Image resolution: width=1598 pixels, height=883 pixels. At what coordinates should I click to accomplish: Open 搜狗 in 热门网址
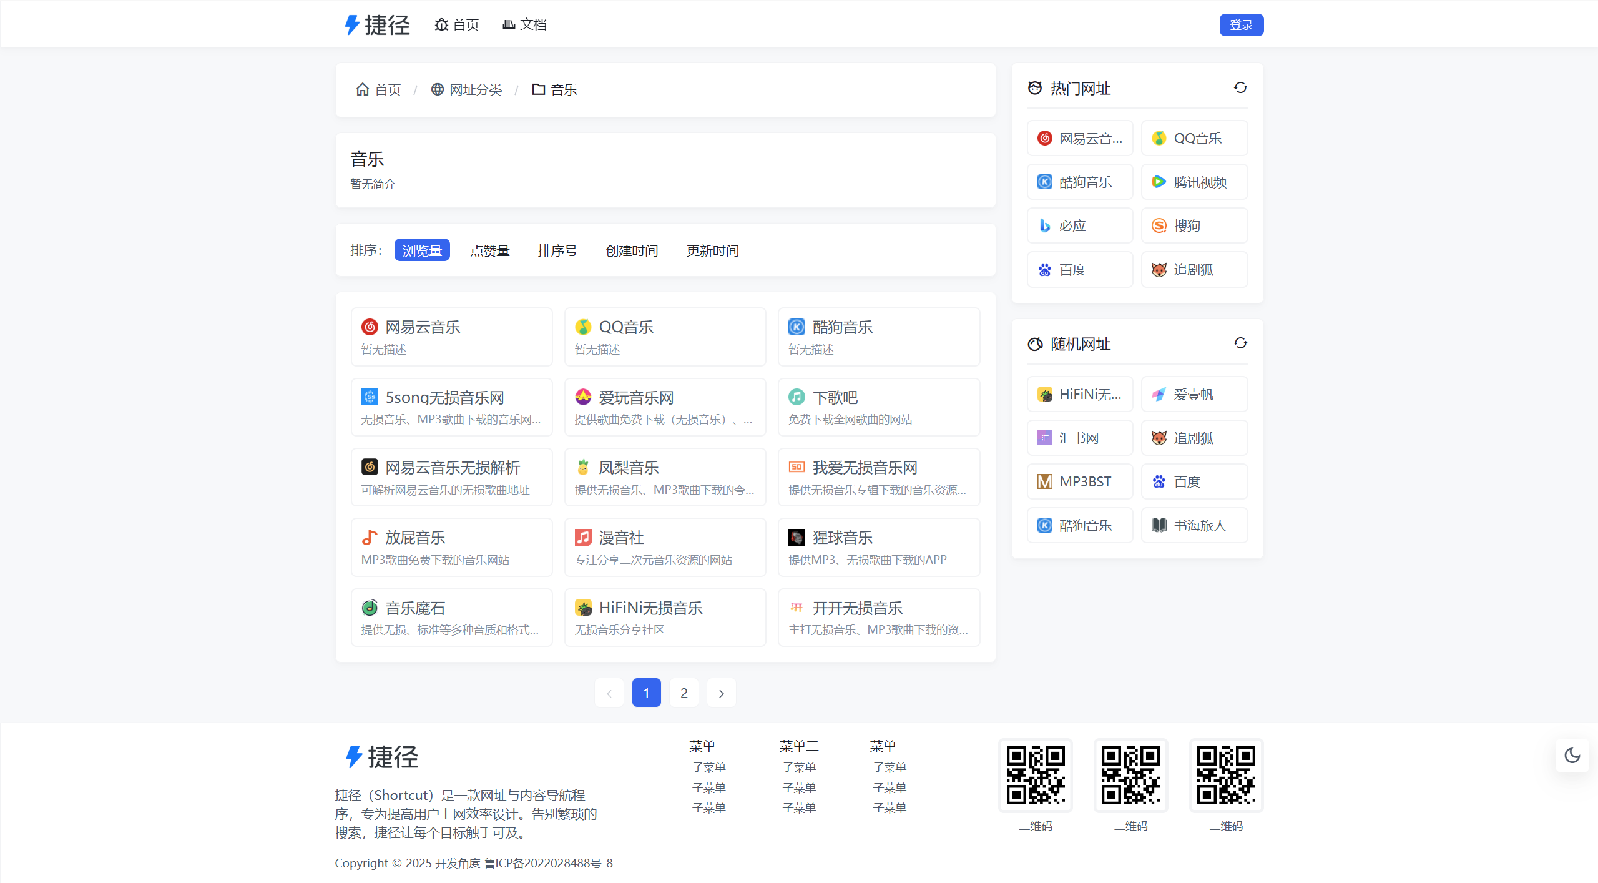click(1195, 225)
